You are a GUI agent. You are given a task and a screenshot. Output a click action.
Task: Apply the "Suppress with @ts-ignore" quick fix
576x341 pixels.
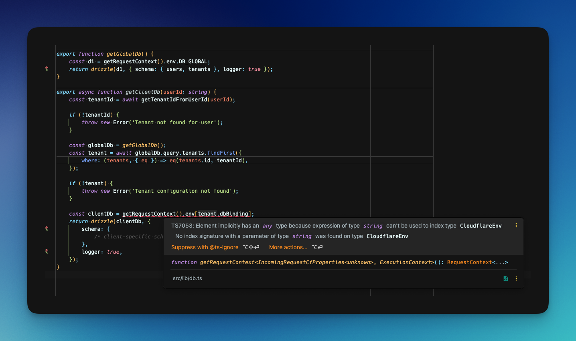coord(205,247)
